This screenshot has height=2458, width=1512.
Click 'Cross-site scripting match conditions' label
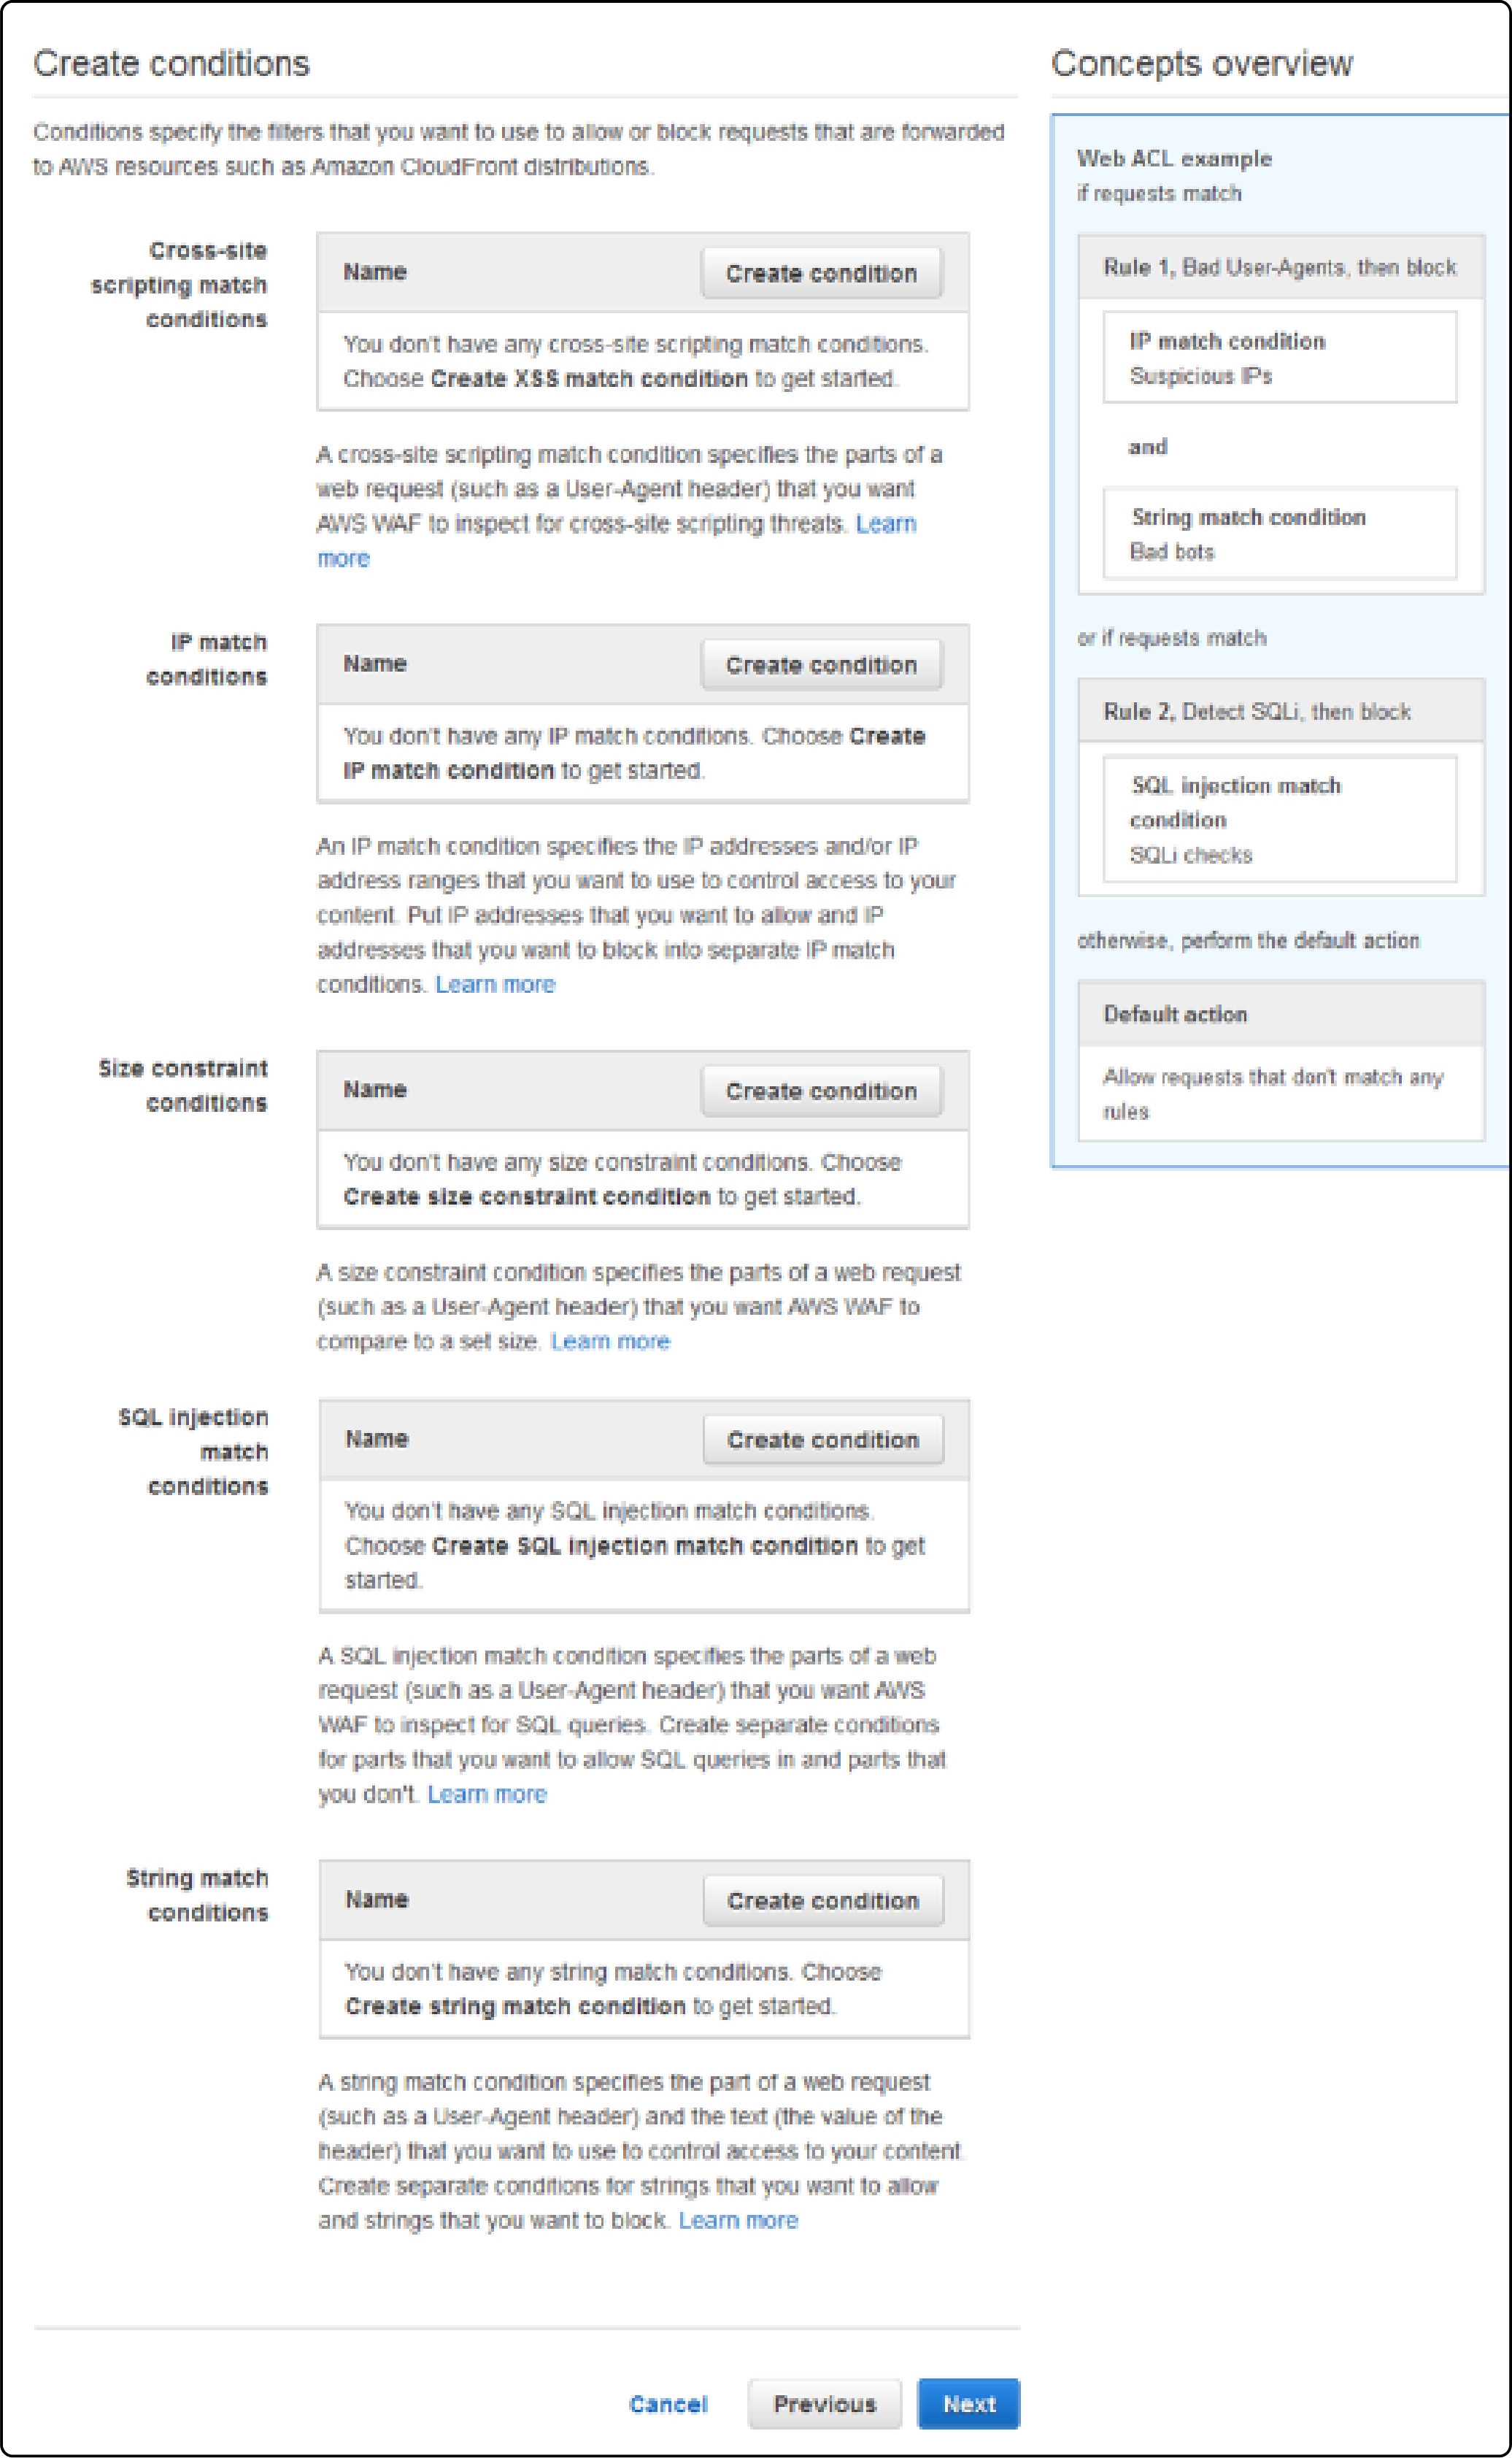click(x=180, y=286)
